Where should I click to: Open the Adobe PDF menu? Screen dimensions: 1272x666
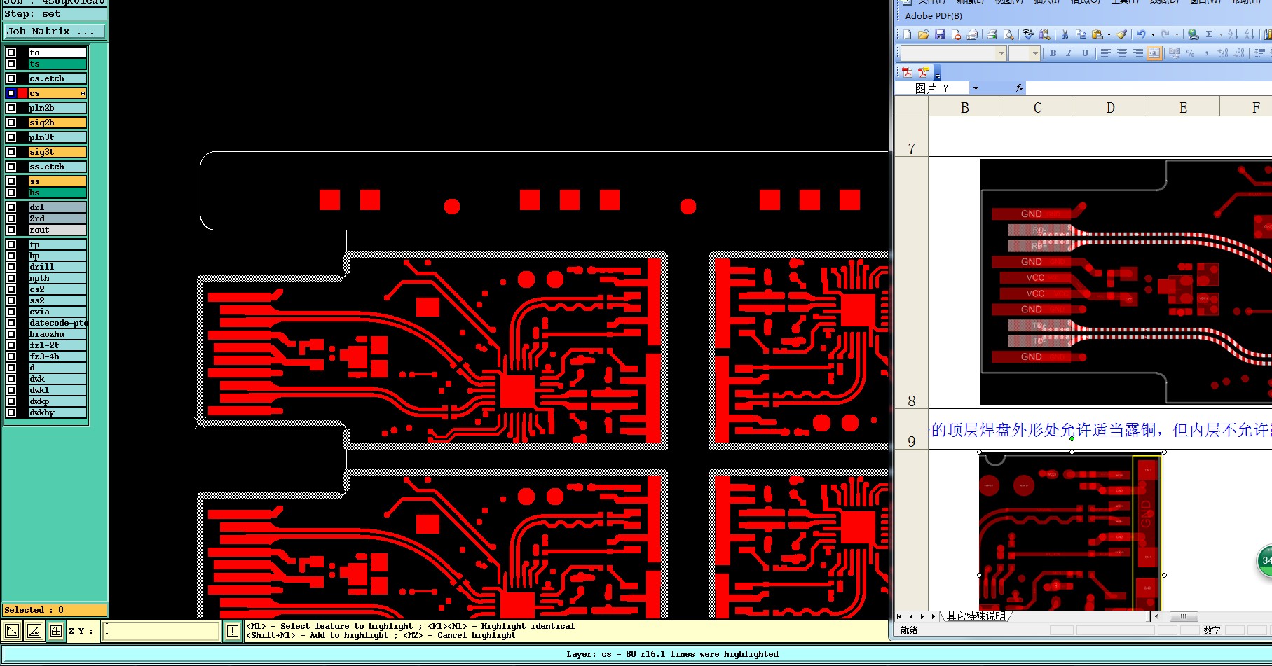click(x=934, y=16)
